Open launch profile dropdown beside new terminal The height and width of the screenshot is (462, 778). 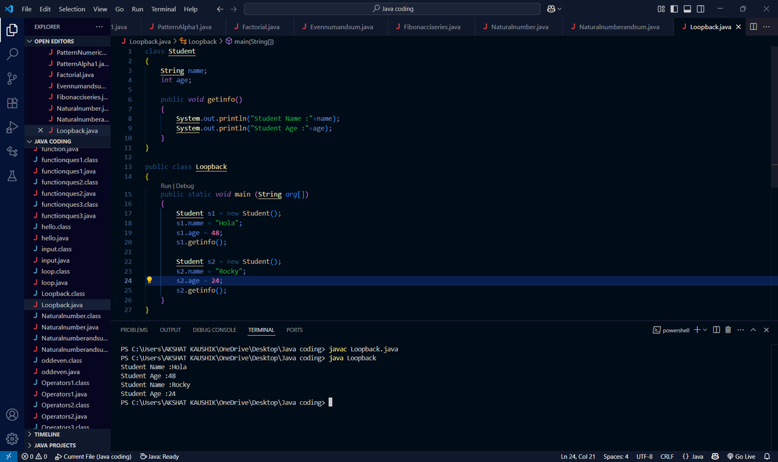click(705, 330)
